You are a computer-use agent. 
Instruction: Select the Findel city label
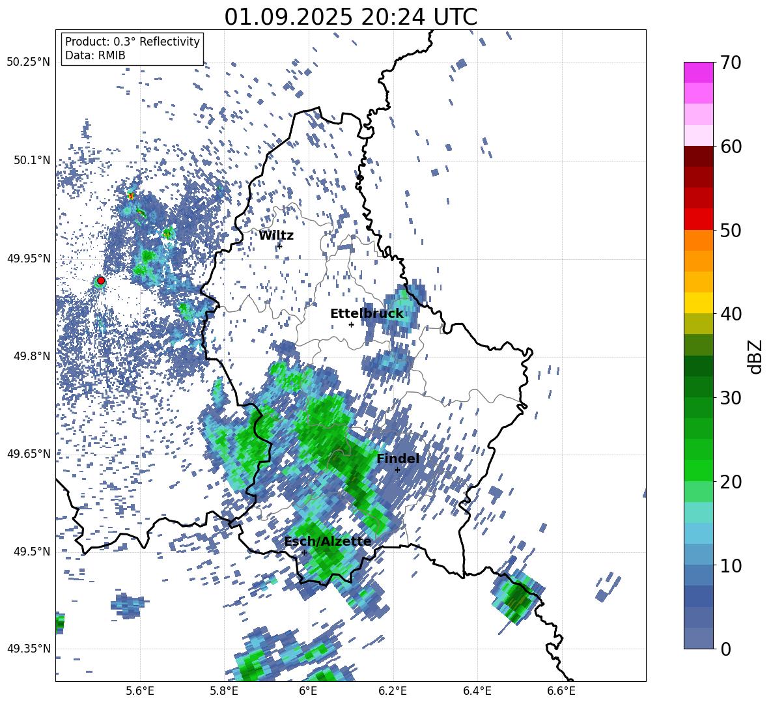tap(398, 459)
